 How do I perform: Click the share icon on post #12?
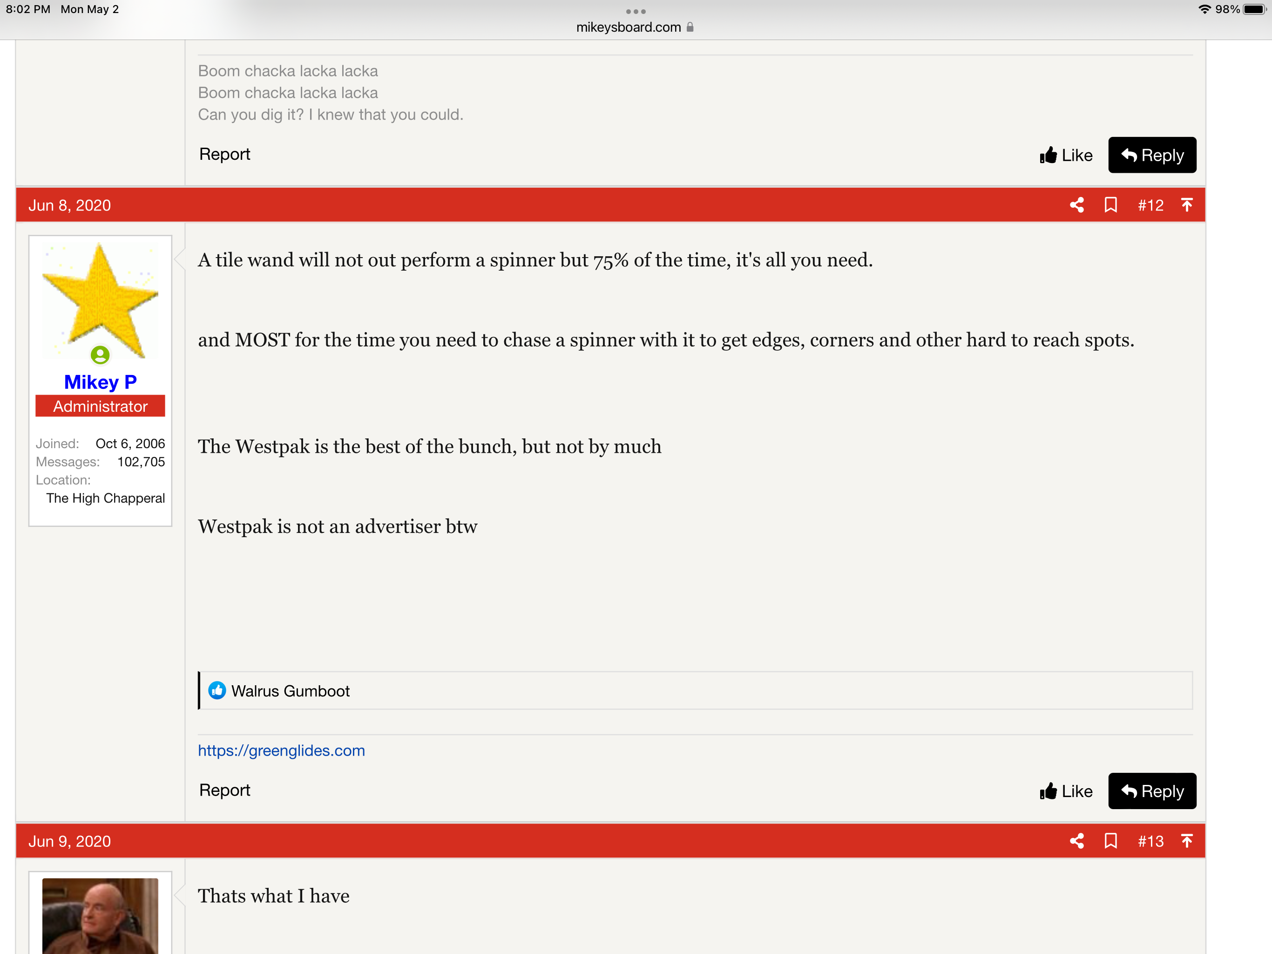1076,205
